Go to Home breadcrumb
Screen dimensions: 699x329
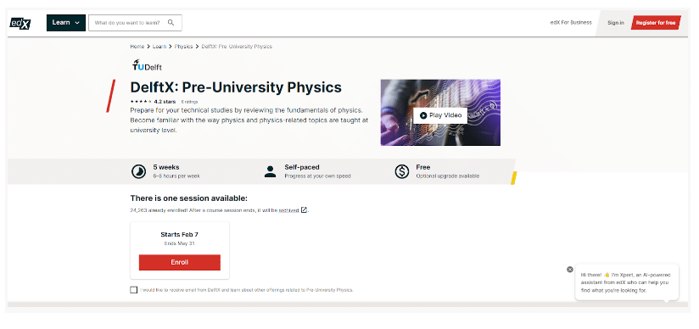pos(137,47)
